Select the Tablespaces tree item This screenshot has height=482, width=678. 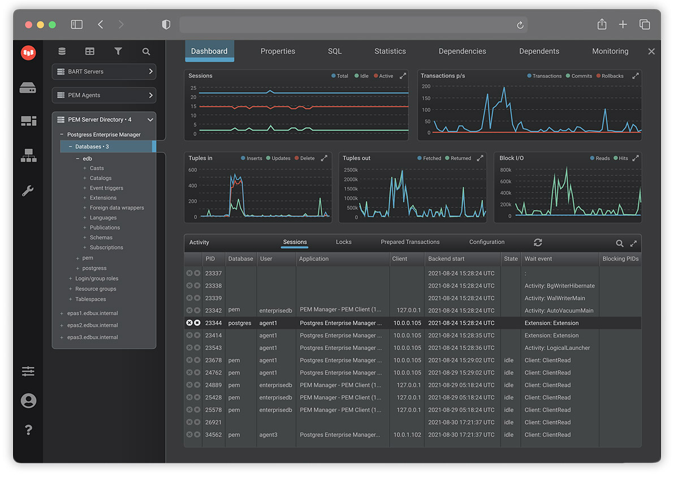(90, 299)
